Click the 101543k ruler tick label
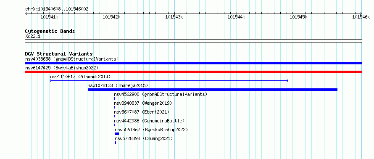Screen dimensions: 374x159 click(174, 17)
